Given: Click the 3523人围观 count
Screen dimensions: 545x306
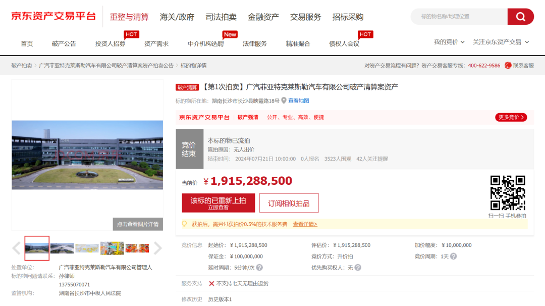Looking at the screenshot, I should 338,159.
